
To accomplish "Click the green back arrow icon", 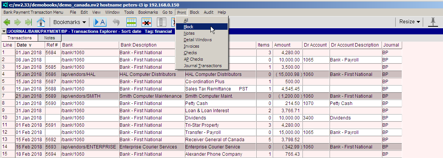I will pos(7,22).
